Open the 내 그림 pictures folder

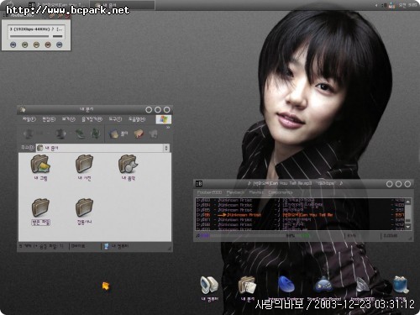40,168
